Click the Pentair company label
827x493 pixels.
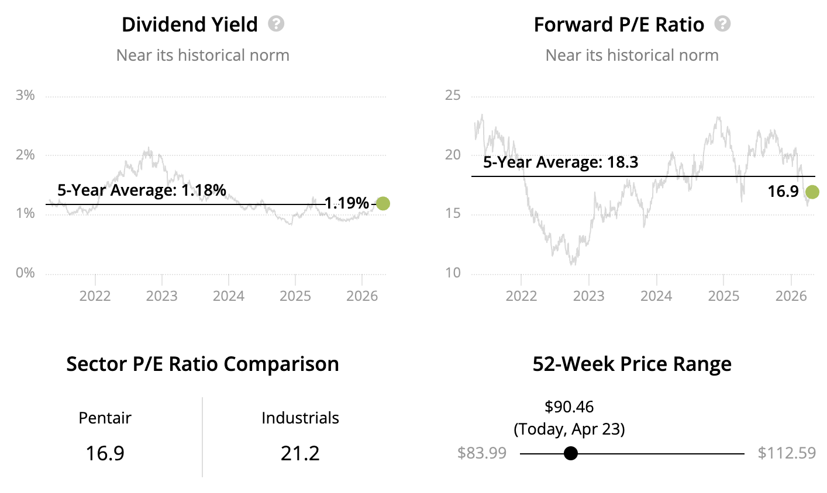coord(105,418)
